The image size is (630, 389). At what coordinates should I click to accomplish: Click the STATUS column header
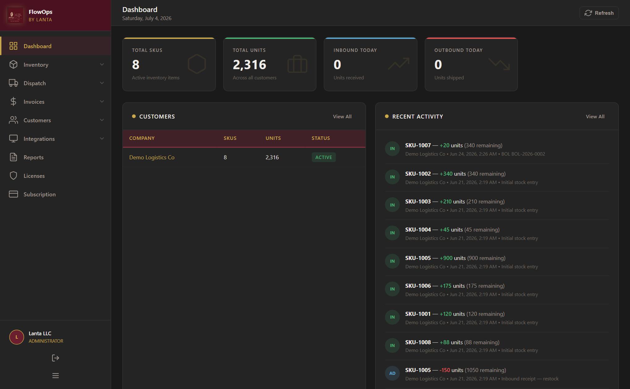coord(321,138)
